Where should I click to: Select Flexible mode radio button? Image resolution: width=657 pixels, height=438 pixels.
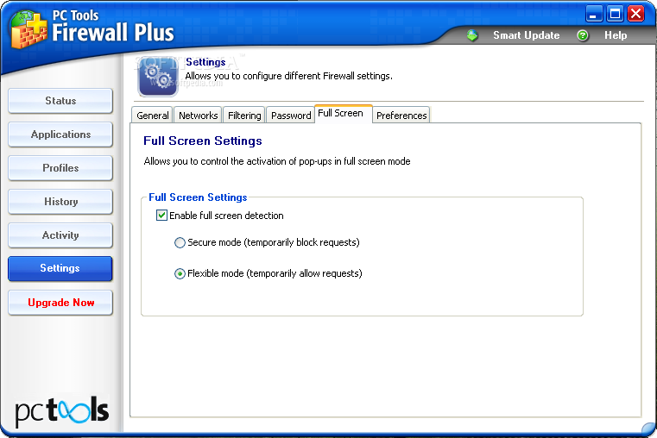pyautogui.click(x=180, y=273)
